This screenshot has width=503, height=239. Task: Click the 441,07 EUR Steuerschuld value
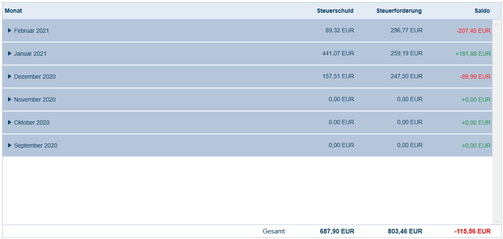tap(338, 54)
